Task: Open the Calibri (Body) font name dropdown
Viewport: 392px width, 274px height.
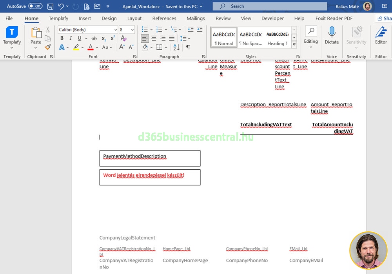Action: point(116,30)
